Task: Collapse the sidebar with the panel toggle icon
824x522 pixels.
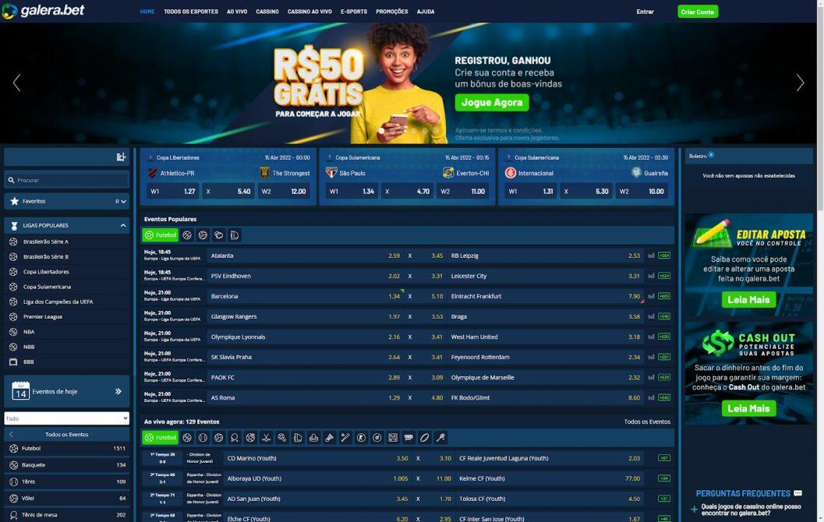Action: pyautogui.click(x=120, y=157)
